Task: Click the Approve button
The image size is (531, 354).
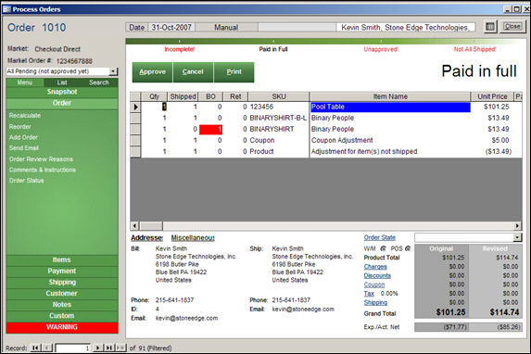Action: pyautogui.click(x=152, y=71)
